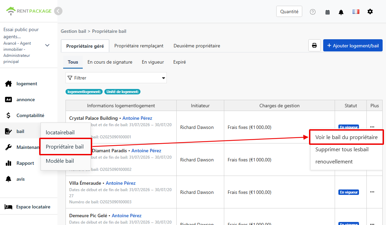The width and height of the screenshot is (386, 225).
Task: Click the Statut column header
Action: coord(351,106)
